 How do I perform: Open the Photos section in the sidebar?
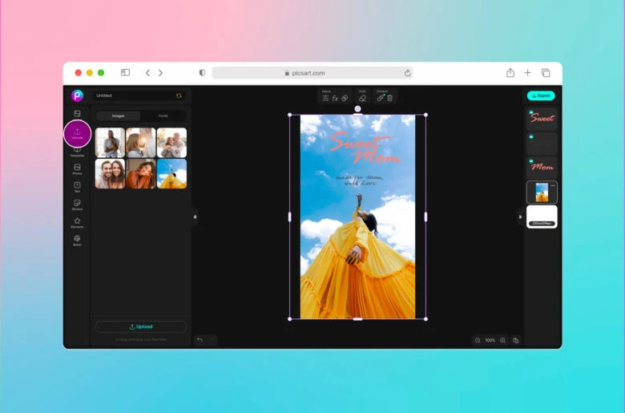(77, 168)
